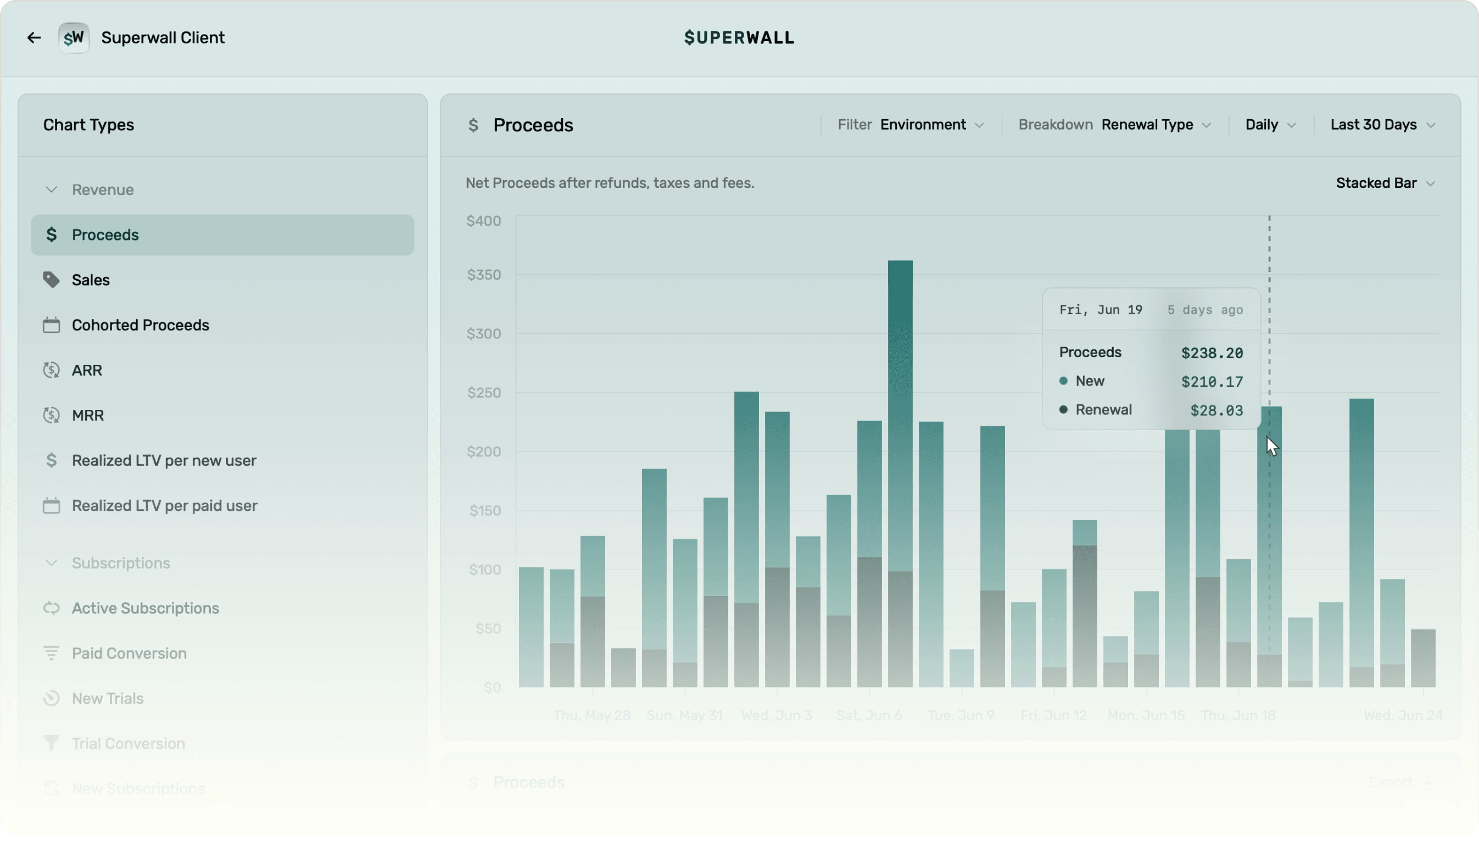Click the dollar icon in Proceeds chart header
Viewport: 1479px width, 851px height.
click(x=473, y=125)
